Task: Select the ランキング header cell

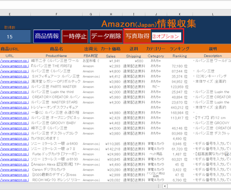Action: point(180,49)
